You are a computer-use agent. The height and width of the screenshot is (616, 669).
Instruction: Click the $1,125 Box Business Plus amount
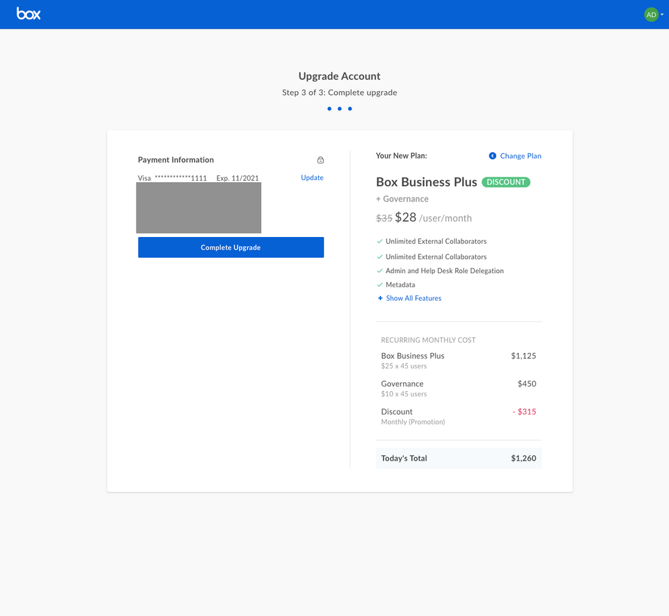tap(524, 356)
